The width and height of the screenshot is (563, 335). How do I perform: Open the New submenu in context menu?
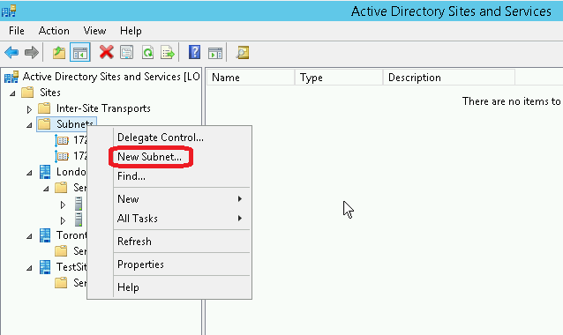click(183, 199)
